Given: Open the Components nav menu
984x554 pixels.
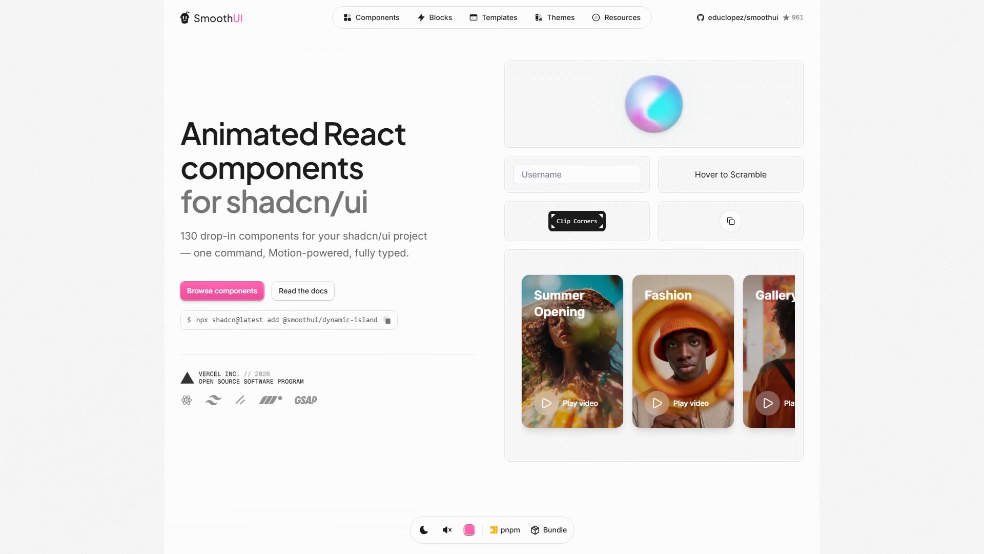Looking at the screenshot, I should point(372,17).
